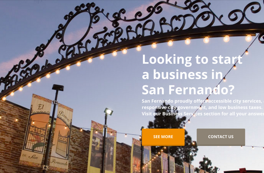Select the 'a business in' headline line
Viewport: 264px width, 173px height.
pyautogui.click(x=182, y=74)
